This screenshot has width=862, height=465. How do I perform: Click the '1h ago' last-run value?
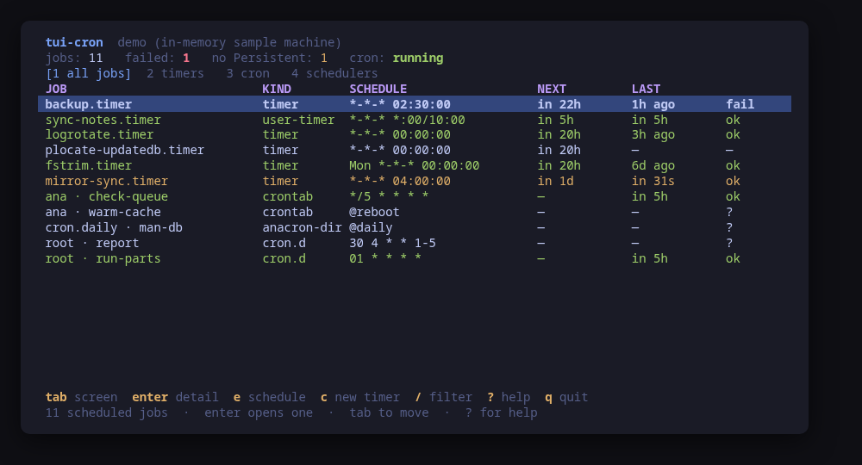click(x=653, y=104)
